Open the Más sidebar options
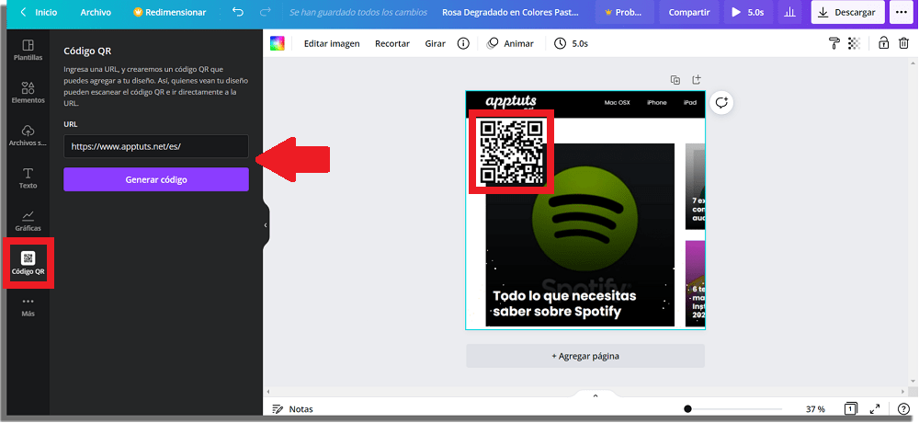The height and width of the screenshot is (423, 919). coord(28,307)
